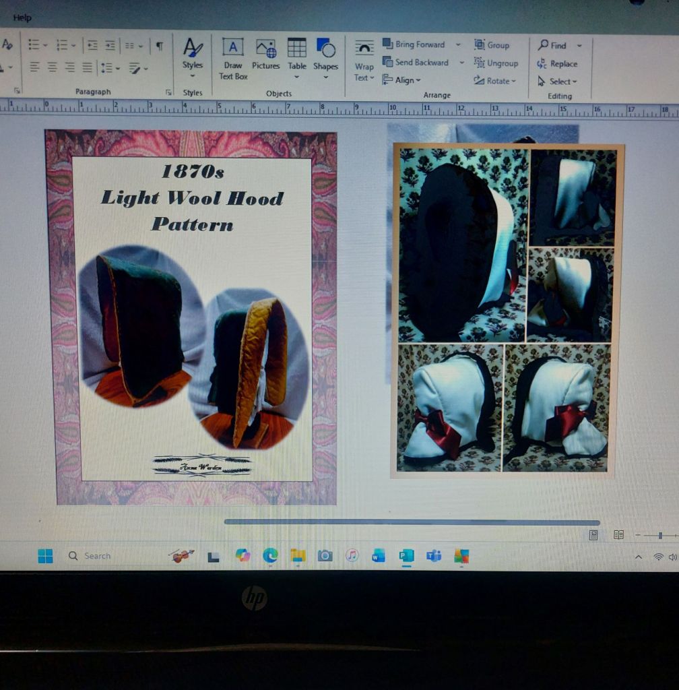Switch to single page view

tap(593, 535)
